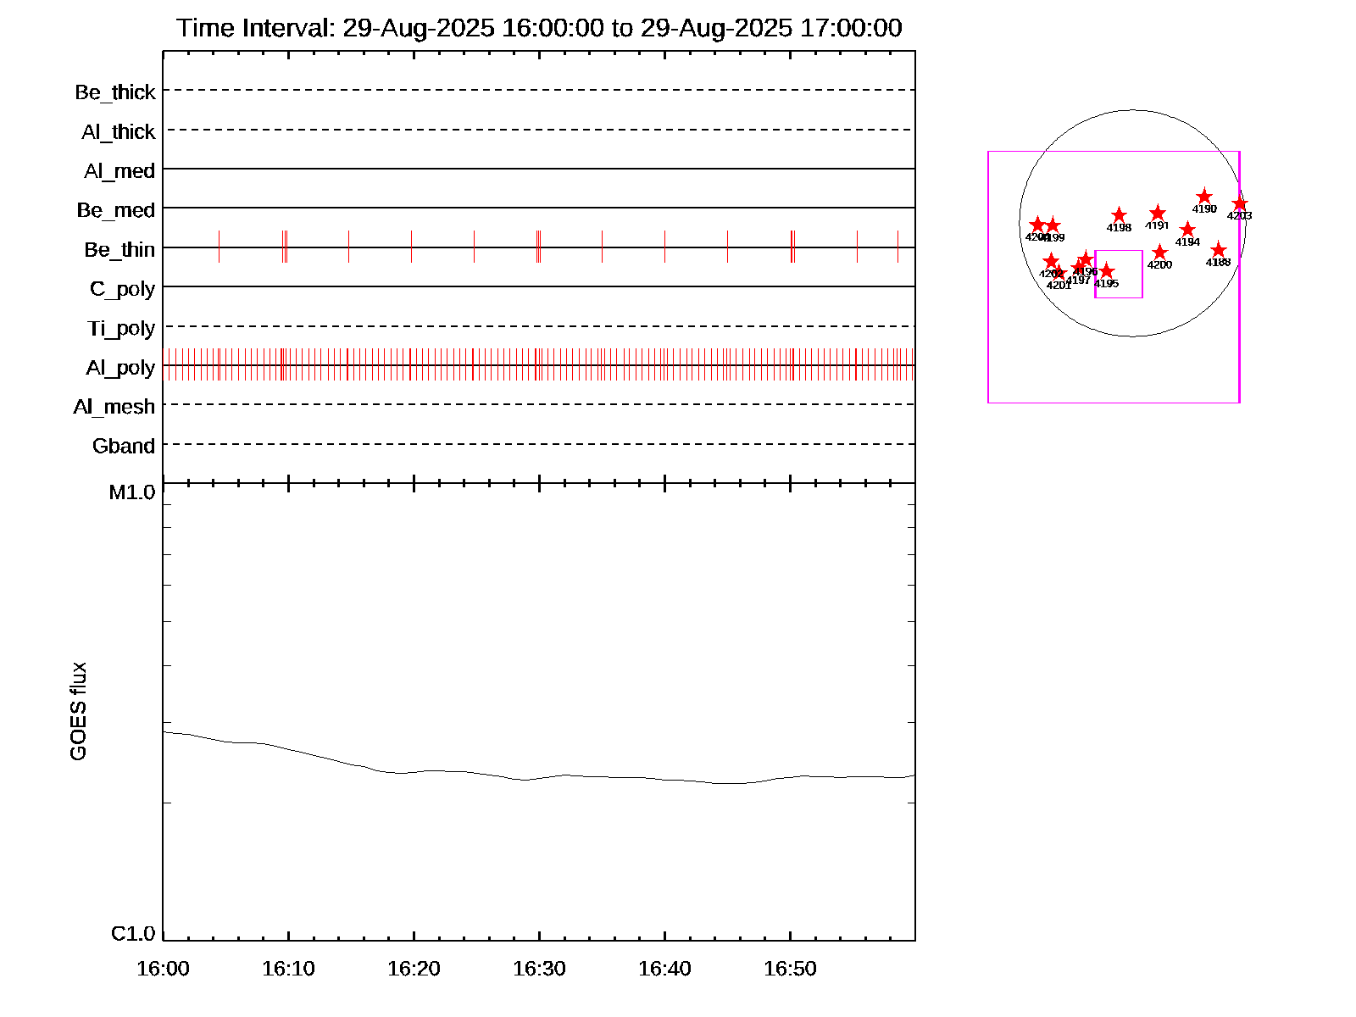This screenshot has width=1356, height=1017.
Task: Click the 16:10 tick label
Action: point(288,969)
